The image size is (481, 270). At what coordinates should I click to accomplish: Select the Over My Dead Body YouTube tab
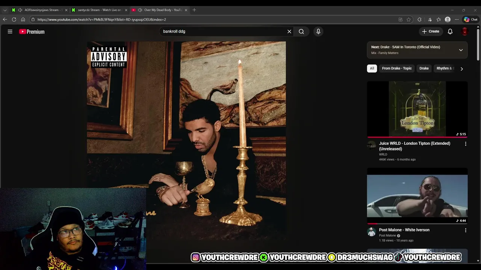tap(159, 10)
